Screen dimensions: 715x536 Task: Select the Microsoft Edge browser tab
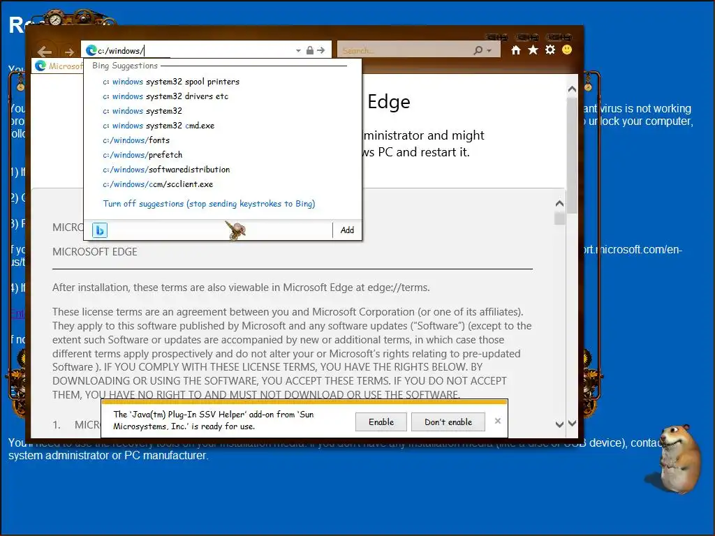(58, 66)
